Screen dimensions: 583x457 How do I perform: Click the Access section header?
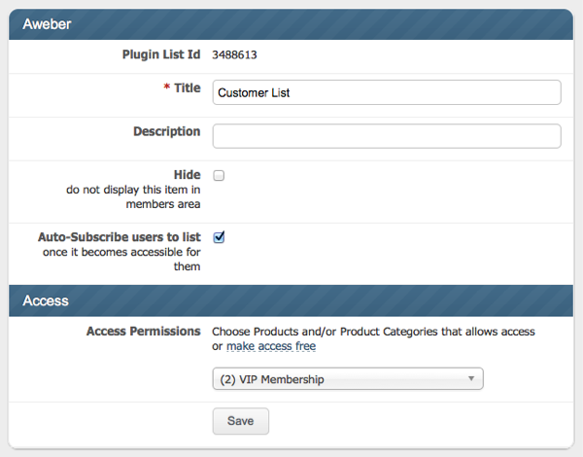pos(291,300)
